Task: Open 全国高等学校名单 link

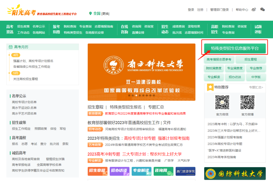Action: click(49, 165)
